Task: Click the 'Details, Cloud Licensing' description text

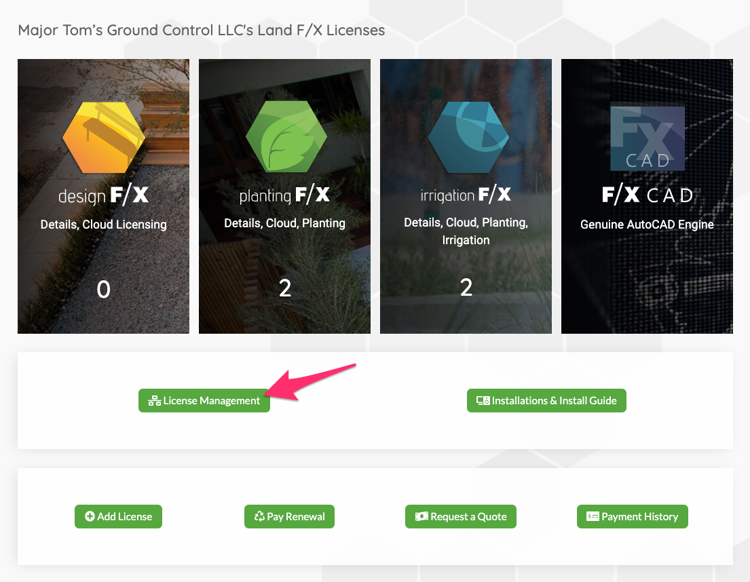Action: [103, 225]
